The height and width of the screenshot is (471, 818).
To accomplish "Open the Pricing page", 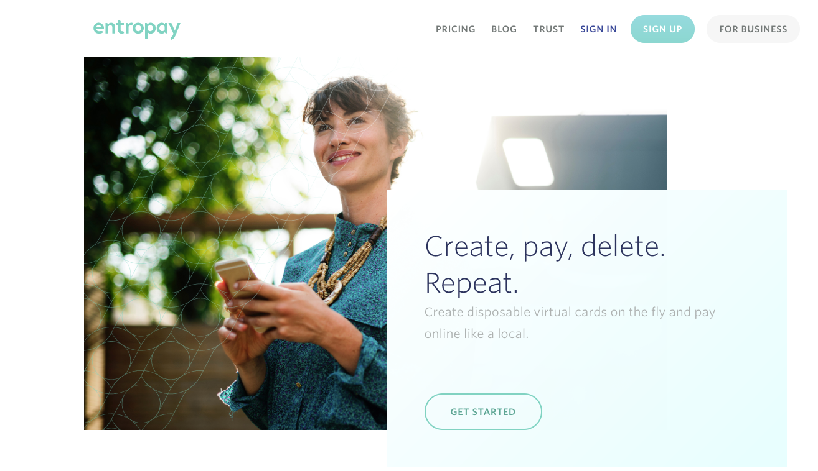I will 455,29.
